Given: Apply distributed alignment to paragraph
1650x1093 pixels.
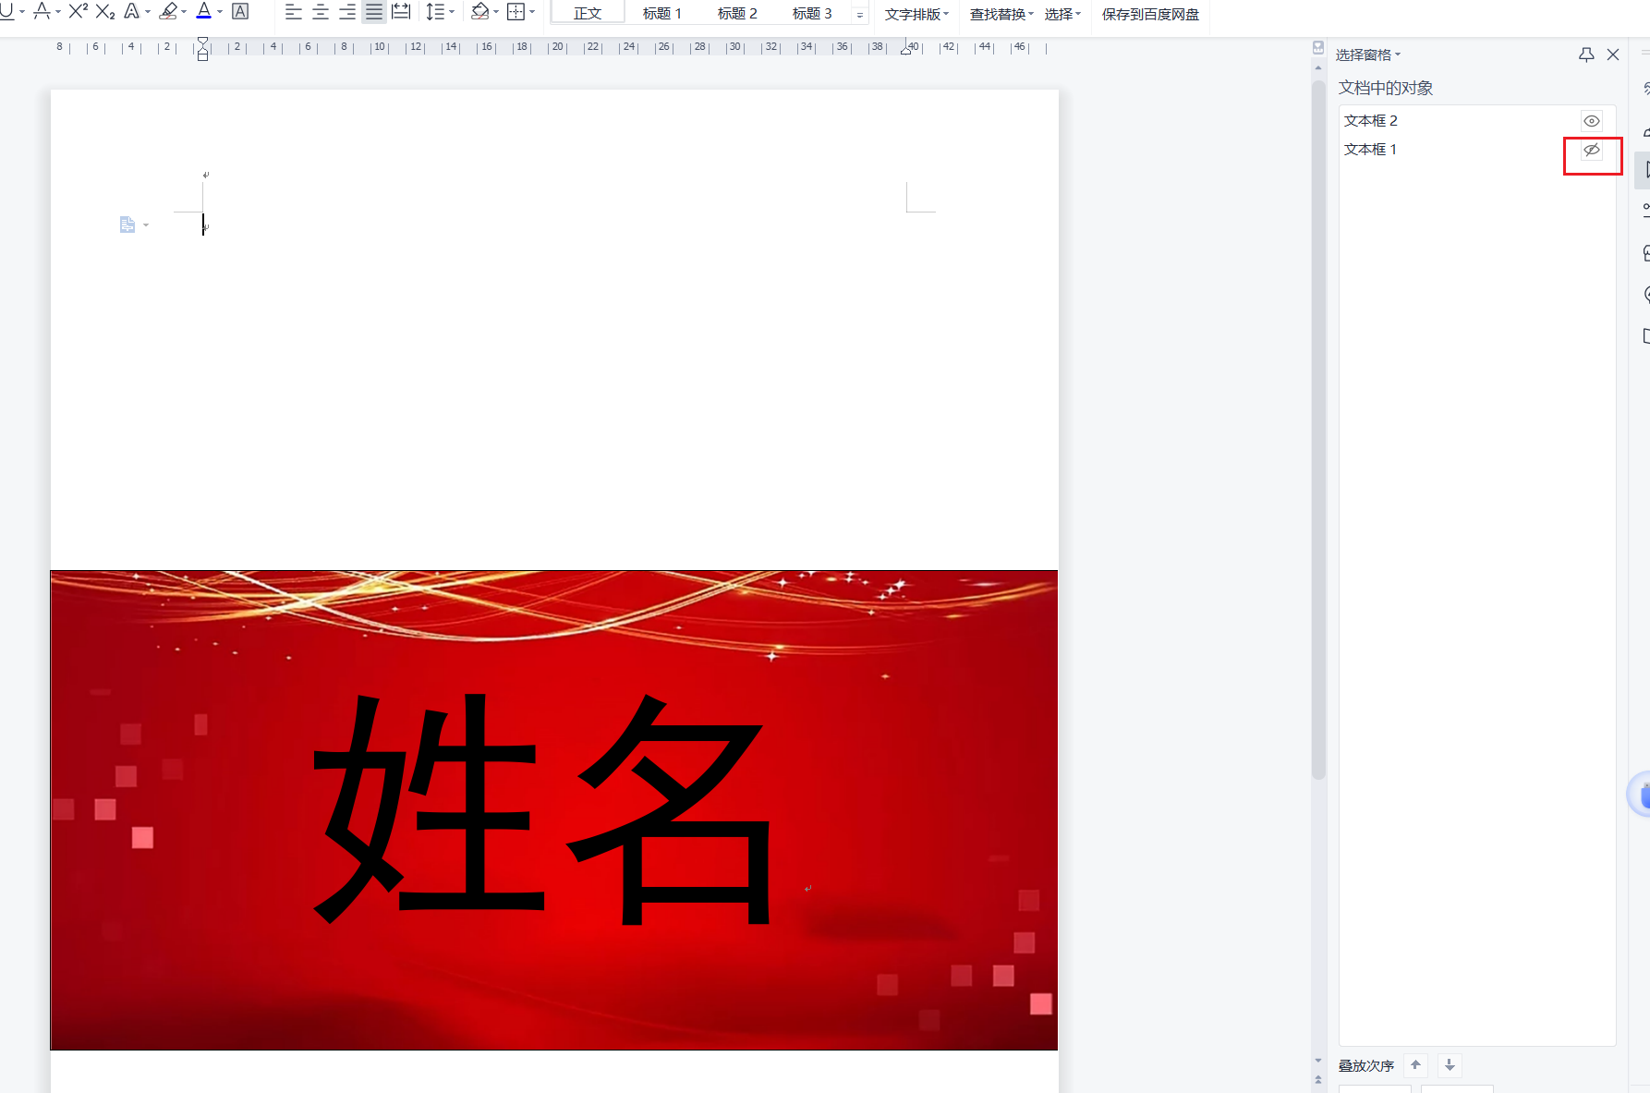Looking at the screenshot, I should coord(401,12).
